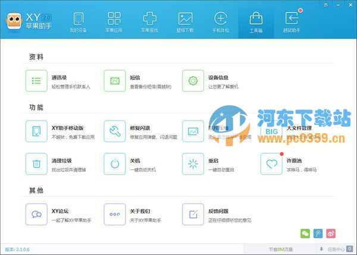Click the XY助手移动版 title text

coord(68,128)
